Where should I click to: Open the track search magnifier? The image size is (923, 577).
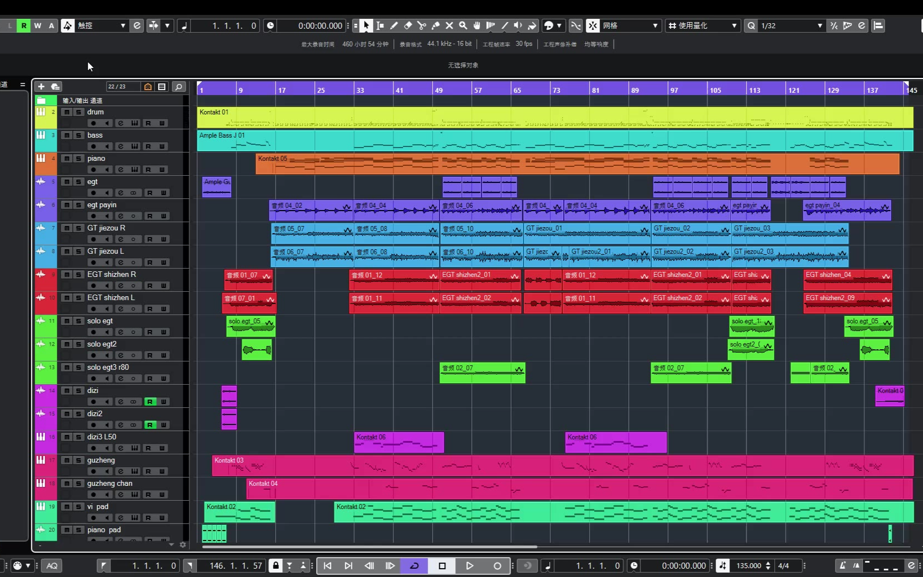pos(179,87)
